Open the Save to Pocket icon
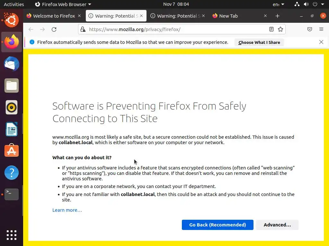329x246 pixels. click(310, 29)
